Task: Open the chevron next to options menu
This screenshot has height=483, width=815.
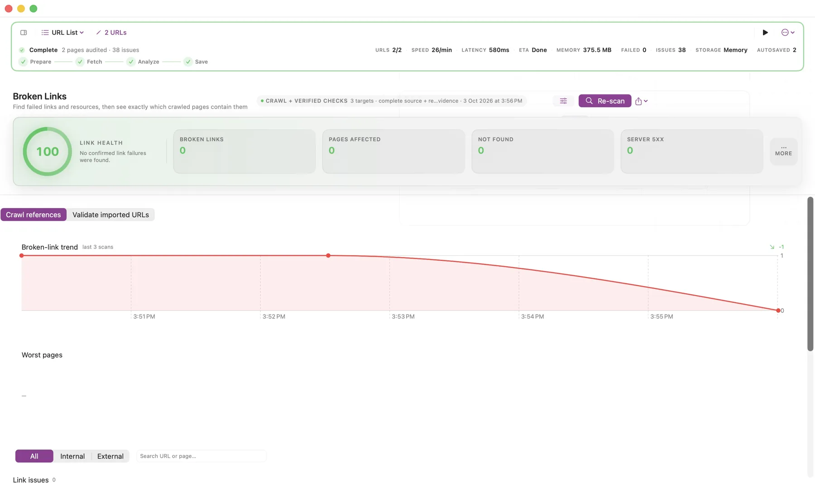Action: 792,33
